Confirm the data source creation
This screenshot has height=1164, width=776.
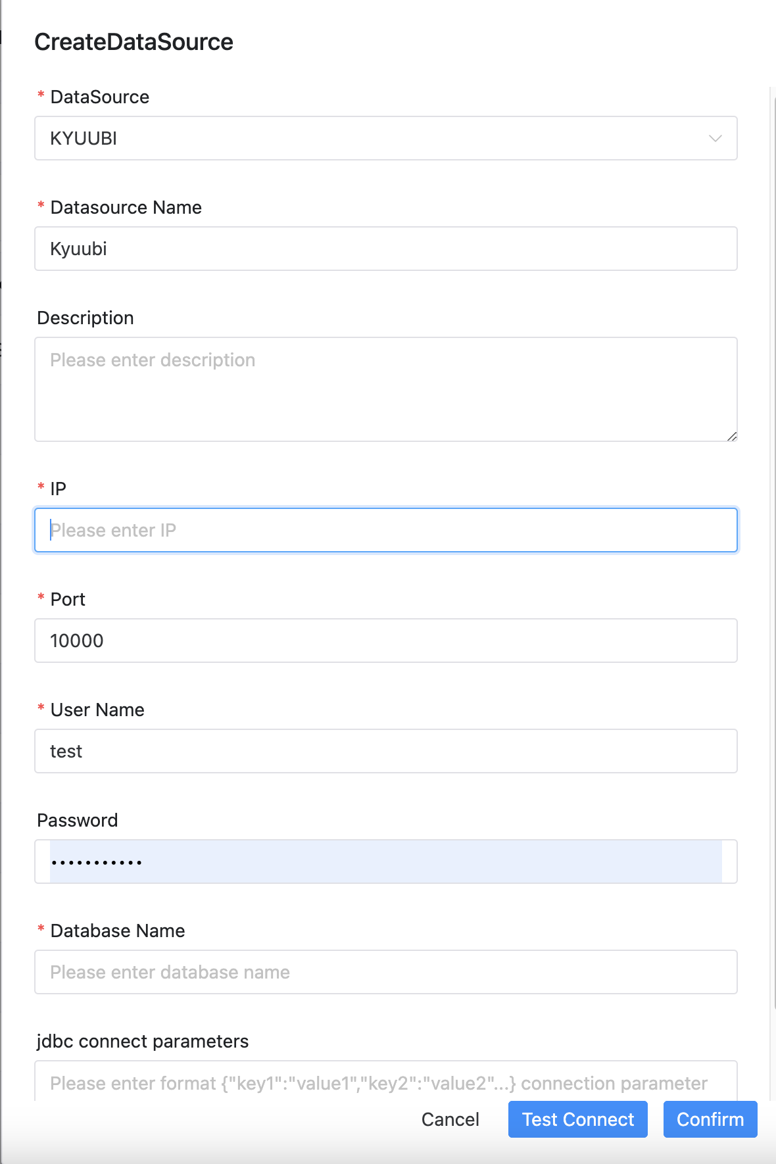pos(710,1119)
